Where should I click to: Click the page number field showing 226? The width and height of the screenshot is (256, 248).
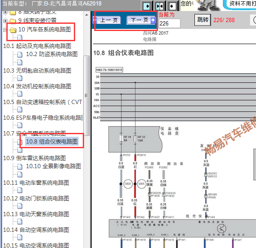click(x=169, y=23)
